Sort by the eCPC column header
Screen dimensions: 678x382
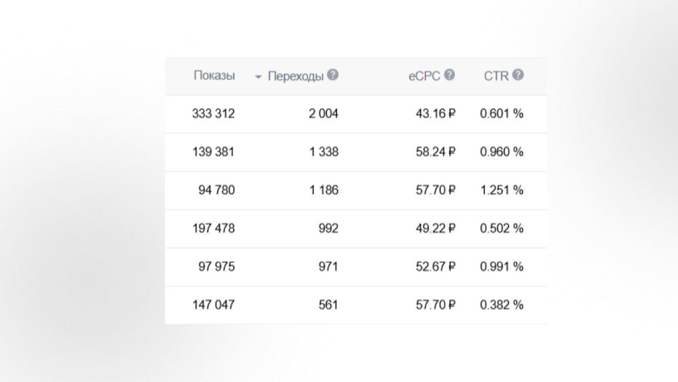[x=424, y=76]
